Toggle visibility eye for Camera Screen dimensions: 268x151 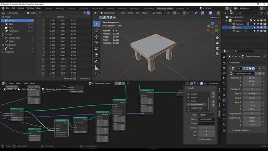coord(258,24)
